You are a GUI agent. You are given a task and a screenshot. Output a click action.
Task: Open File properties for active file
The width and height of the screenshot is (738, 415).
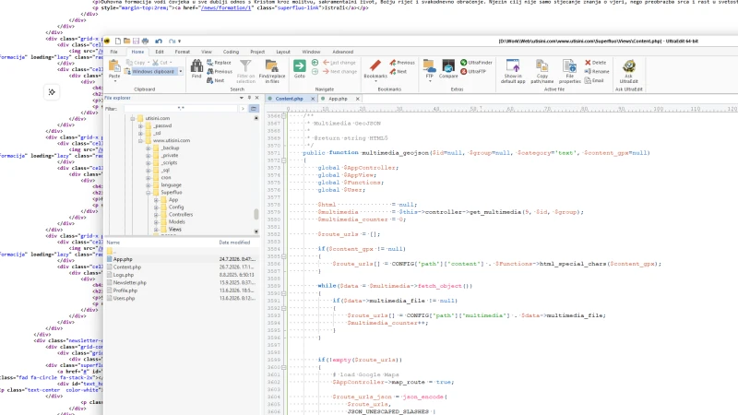click(569, 72)
